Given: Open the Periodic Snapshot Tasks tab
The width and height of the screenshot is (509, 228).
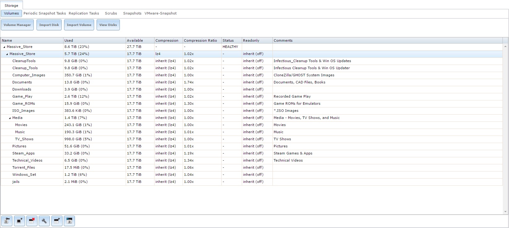Looking at the screenshot, I should click(45, 13).
